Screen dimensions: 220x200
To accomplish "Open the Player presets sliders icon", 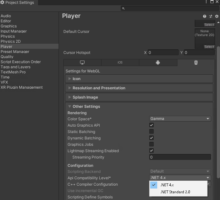I will 211,16.
